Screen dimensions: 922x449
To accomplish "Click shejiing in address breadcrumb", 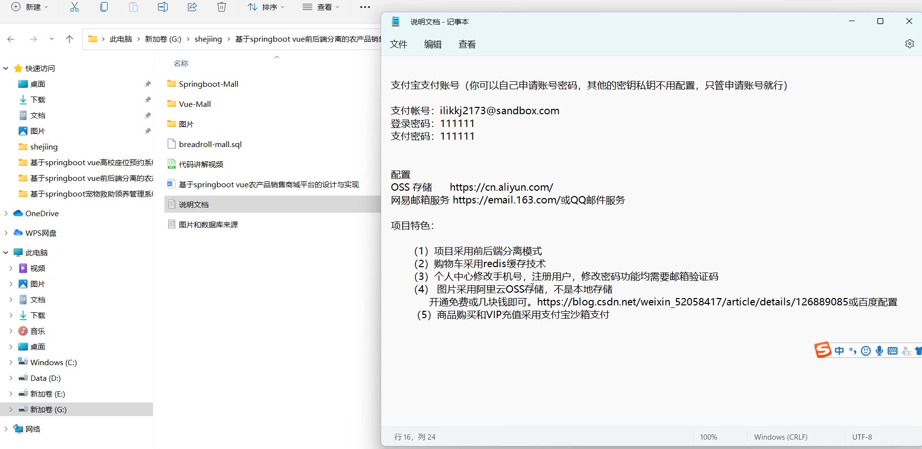I will coord(208,39).
